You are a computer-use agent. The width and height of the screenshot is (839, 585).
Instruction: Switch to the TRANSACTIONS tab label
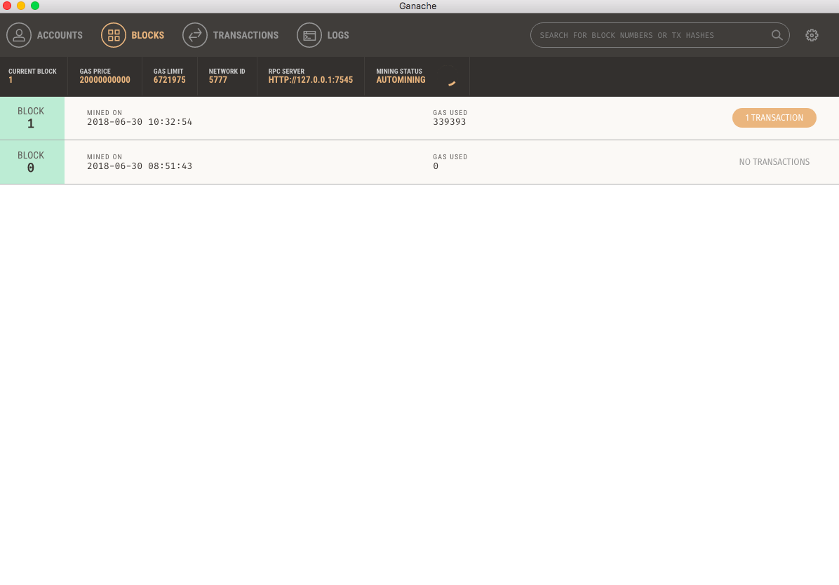coord(246,35)
